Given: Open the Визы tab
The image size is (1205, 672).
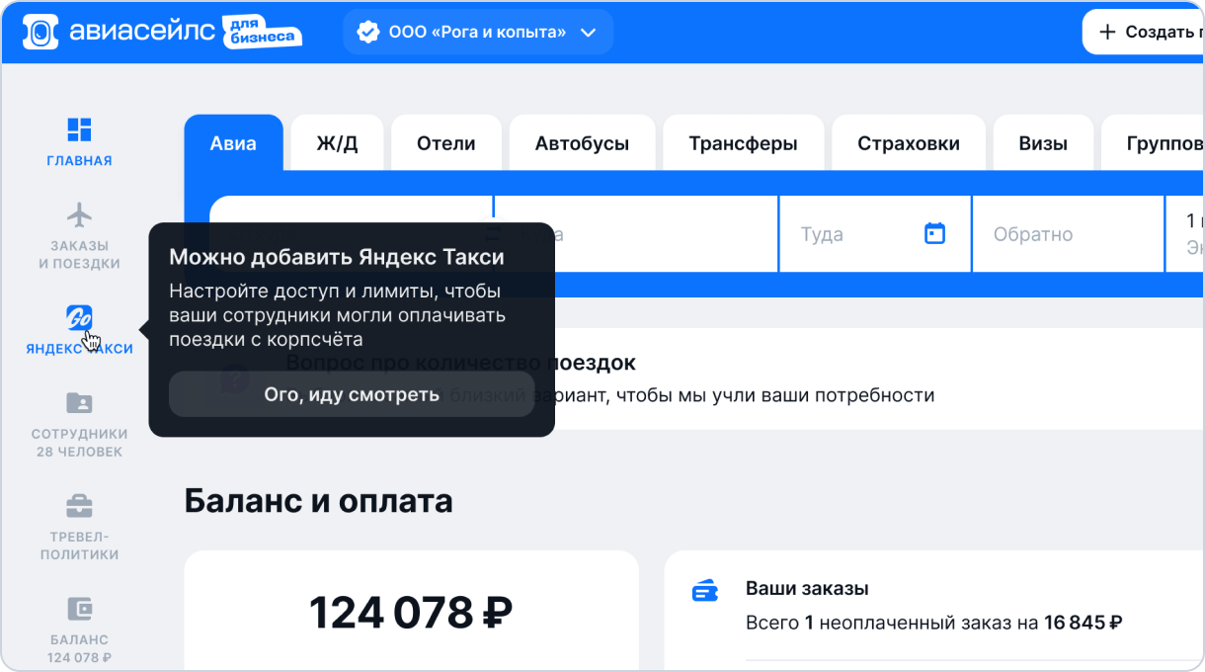Looking at the screenshot, I should pyautogui.click(x=1043, y=143).
